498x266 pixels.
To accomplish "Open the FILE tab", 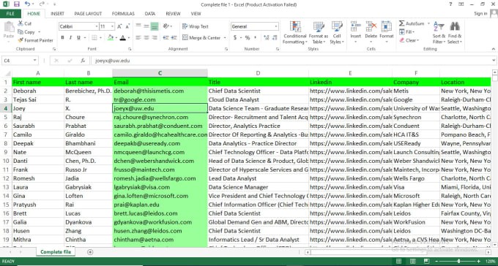I will point(10,14).
